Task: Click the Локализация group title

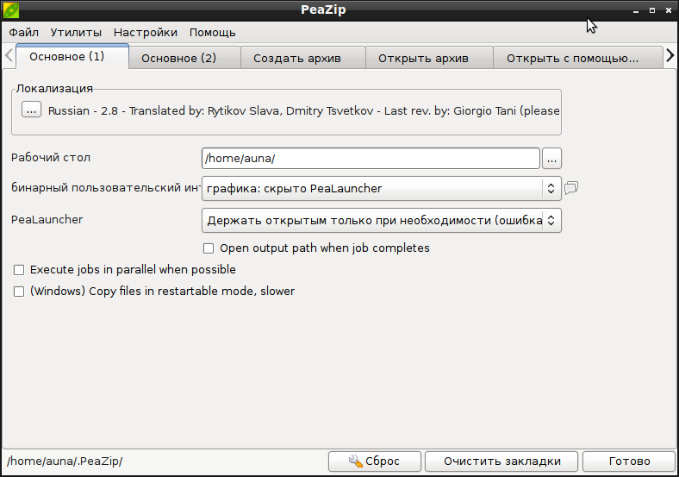Action: (54, 89)
